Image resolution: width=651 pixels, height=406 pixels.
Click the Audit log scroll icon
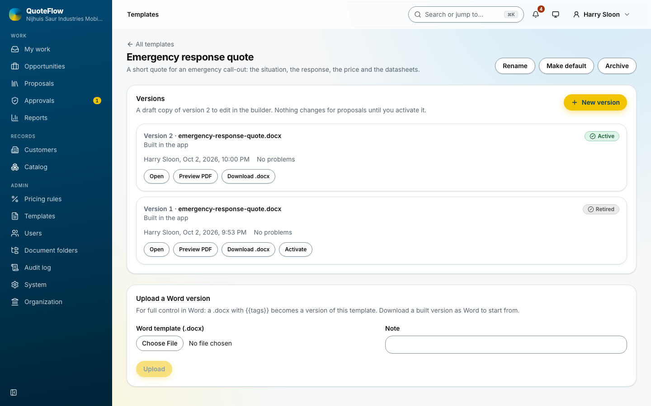coord(15,268)
